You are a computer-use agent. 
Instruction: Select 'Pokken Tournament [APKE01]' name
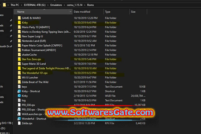tap(39, 50)
